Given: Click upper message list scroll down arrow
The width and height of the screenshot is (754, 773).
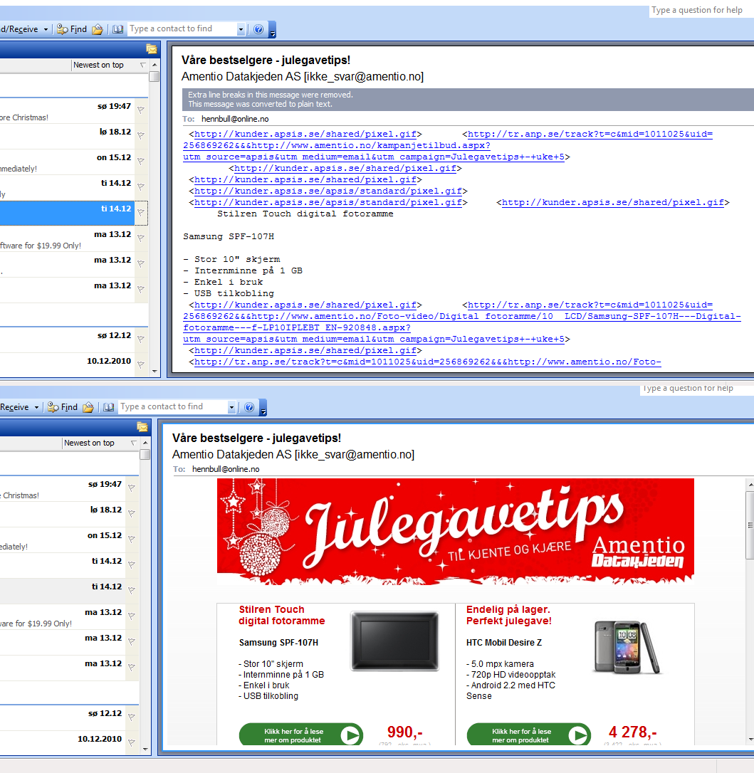Looking at the screenshot, I should (x=155, y=372).
